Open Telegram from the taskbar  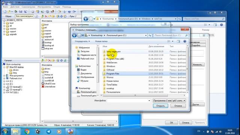(x=49, y=132)
